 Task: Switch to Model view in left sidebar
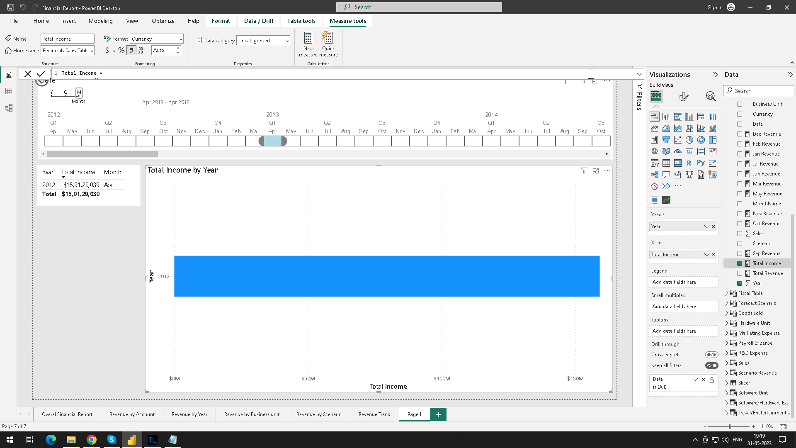point(9,108)
